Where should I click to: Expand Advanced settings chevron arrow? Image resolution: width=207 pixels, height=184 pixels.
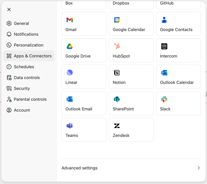199,168
